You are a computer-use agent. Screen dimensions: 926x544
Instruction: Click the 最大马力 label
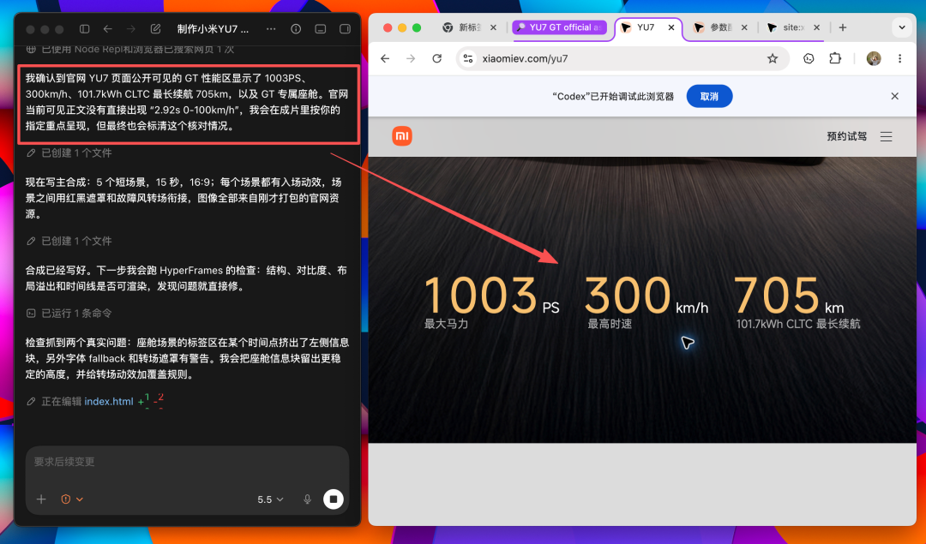446,324
